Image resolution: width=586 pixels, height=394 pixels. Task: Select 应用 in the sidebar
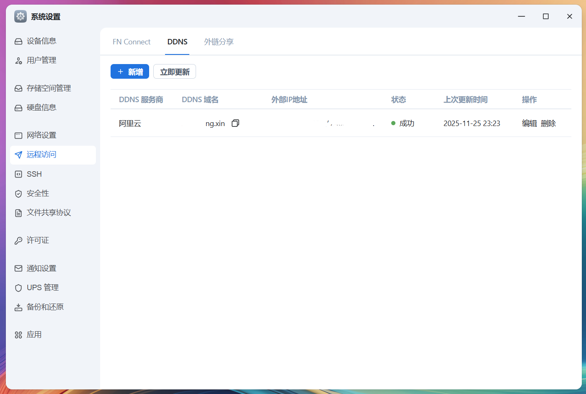pos(53,335)
